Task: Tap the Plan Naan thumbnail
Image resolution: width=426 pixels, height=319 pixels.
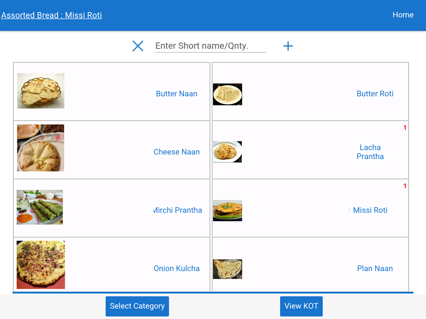Action: tap(227, 269)
